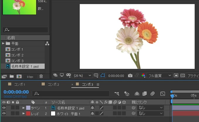Open the アクティブ camera view dropdown
The height and width of the screenshot is (122, 199).
click(x=193, y=76)
